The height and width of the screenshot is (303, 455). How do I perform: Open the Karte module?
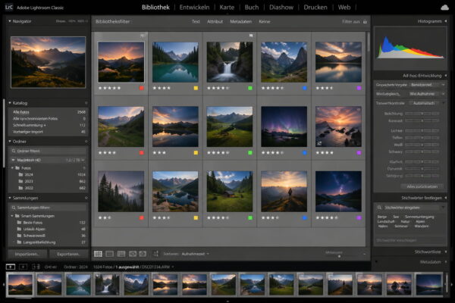point(227,8)
